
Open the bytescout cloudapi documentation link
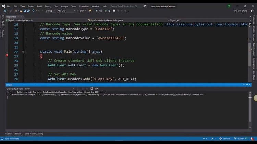pyautogui.click(x=206, y=24)
